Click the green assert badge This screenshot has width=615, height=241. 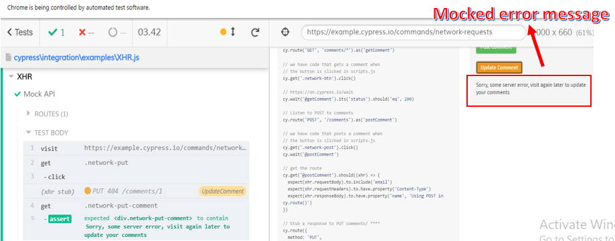(x=60, y=219)
